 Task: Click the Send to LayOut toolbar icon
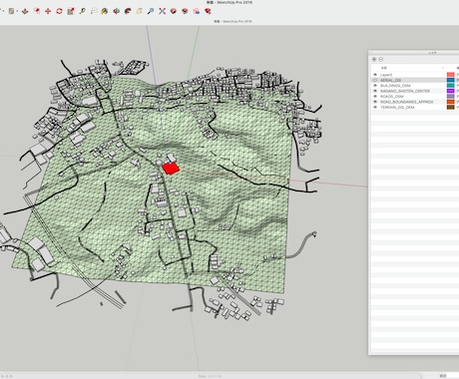pyautogui.click(x=197, y=11)
